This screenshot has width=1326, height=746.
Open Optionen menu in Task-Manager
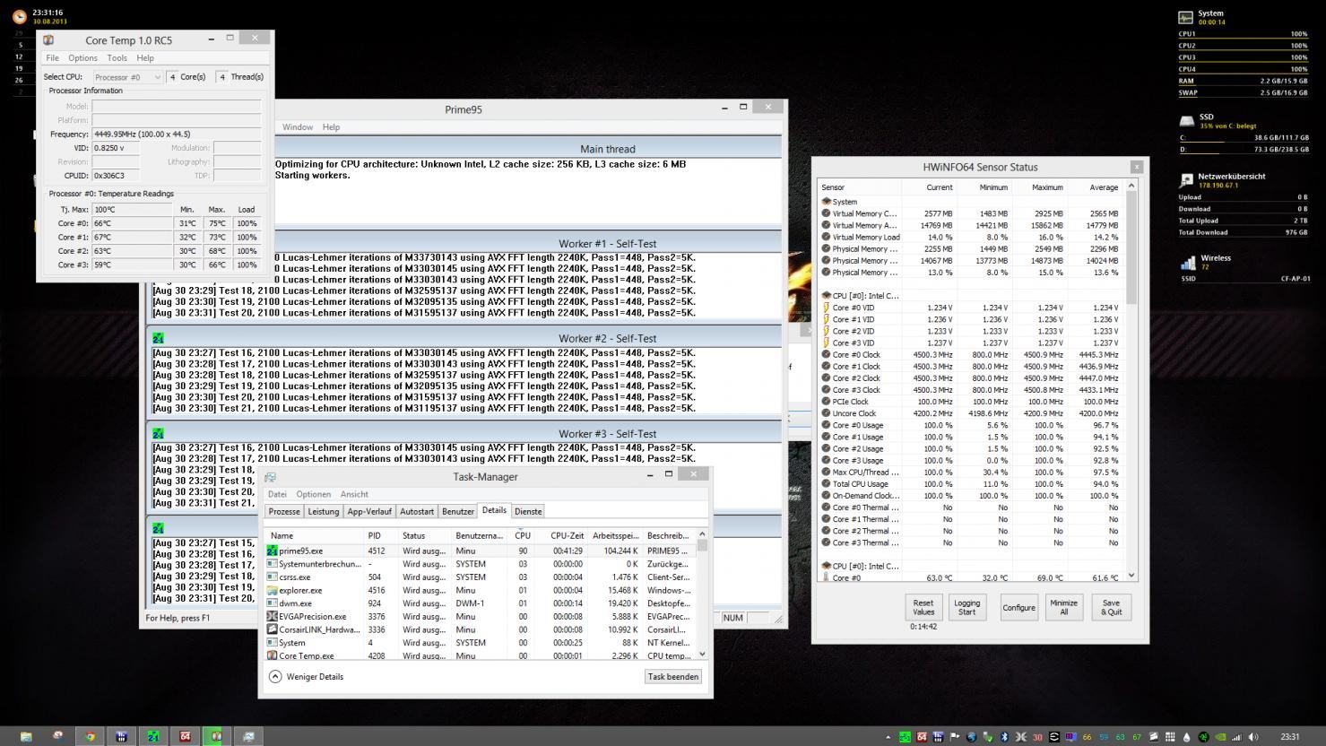point(313,494)
